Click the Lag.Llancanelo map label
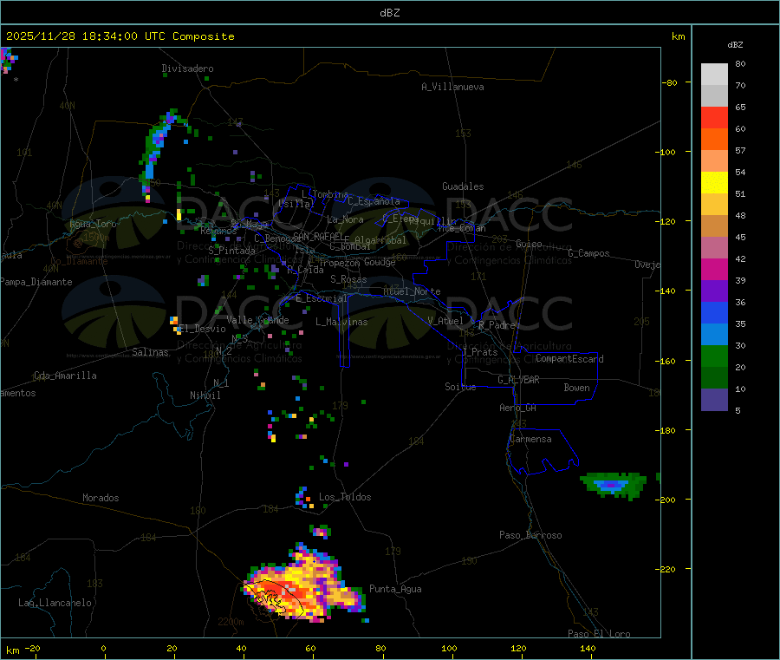This screenshot has height=660, width=780. tap(55, 603)
